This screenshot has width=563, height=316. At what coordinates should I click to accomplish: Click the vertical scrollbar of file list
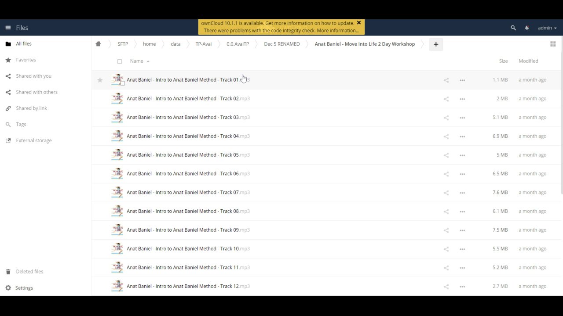(x=561, y=115)
